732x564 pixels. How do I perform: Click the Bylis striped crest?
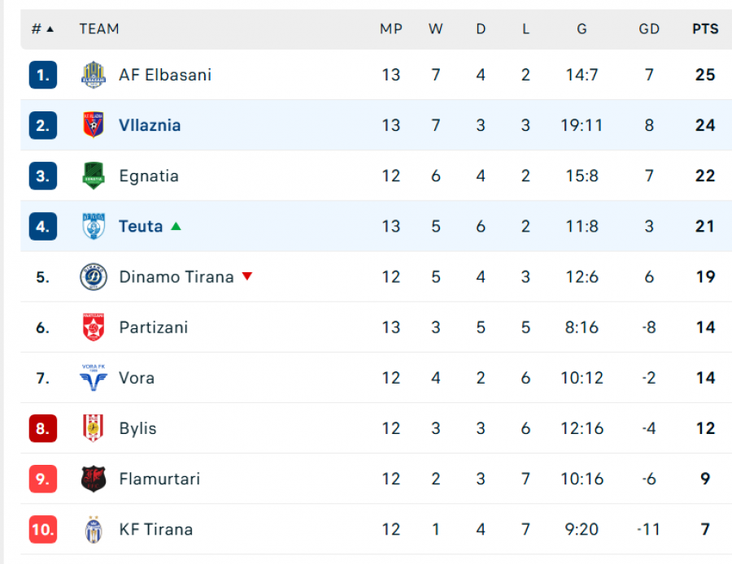(94, 428)
